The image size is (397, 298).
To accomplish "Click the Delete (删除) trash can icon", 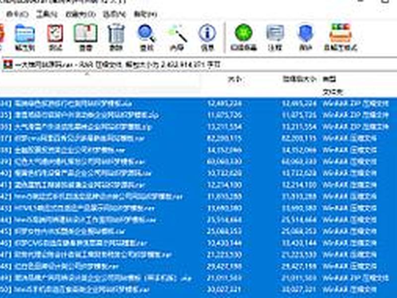I will pos(116,37).
